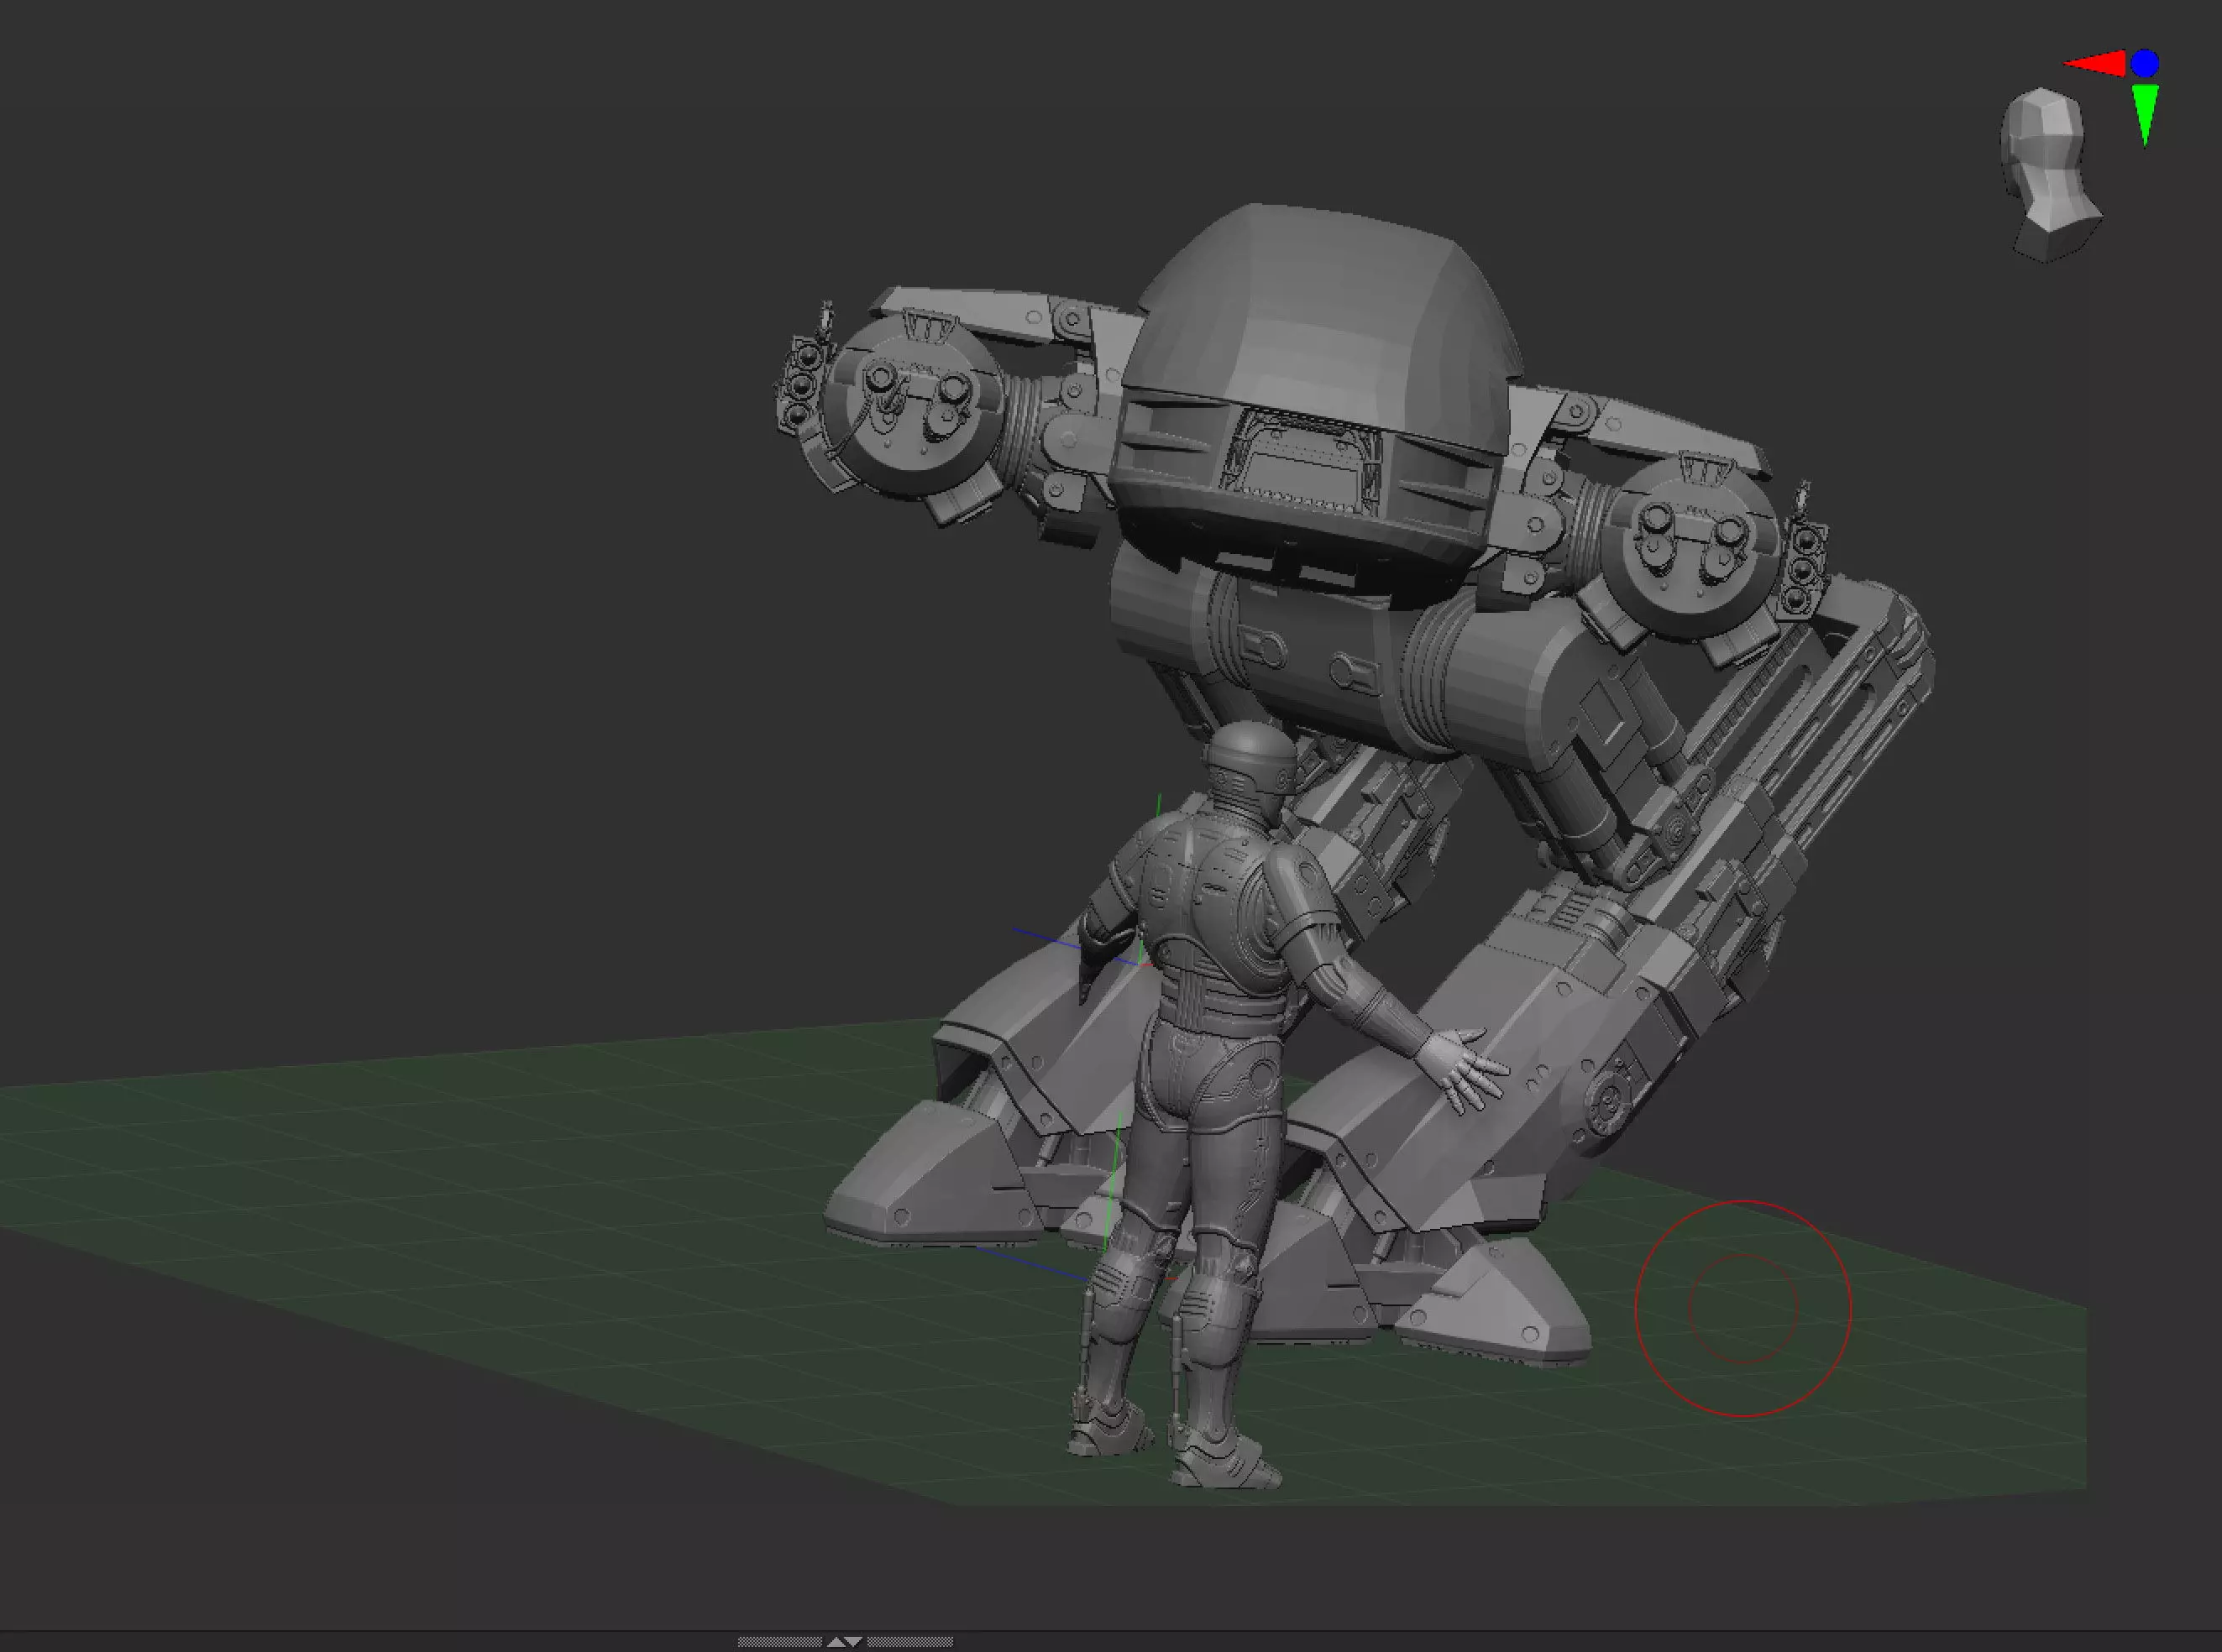Click the green Y-axis cone on the gizmo
Image resolution: width=2222 pixels, height=1652 pixels.
tap(2145, 113)
